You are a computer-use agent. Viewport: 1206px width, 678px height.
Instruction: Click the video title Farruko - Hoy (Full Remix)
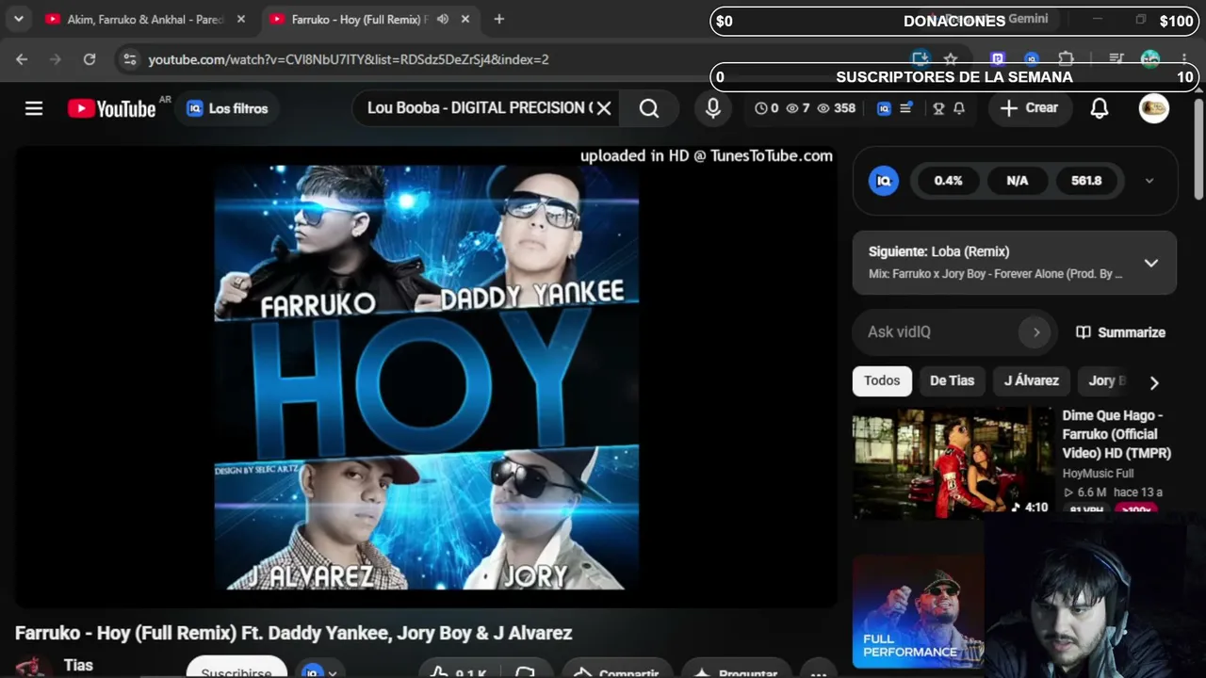293,633
